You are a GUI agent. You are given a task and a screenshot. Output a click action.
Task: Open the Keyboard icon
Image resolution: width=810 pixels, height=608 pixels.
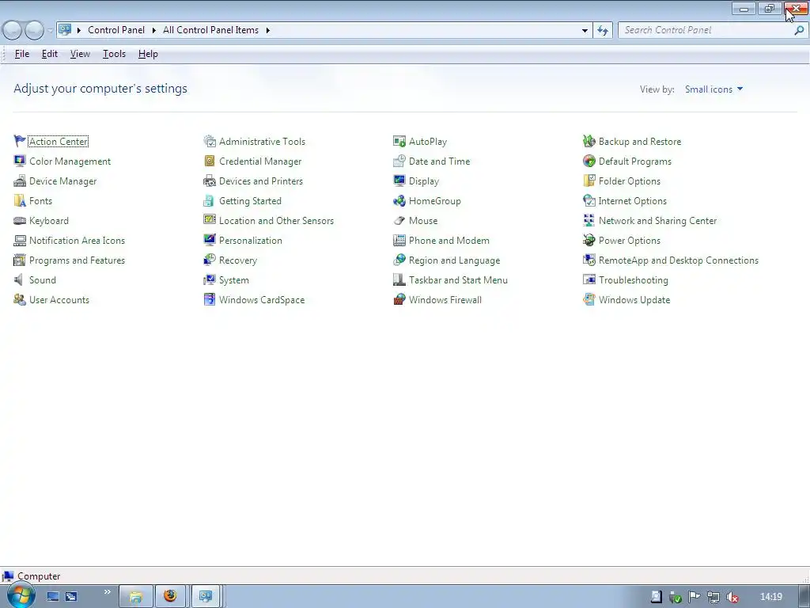(20, 221)
